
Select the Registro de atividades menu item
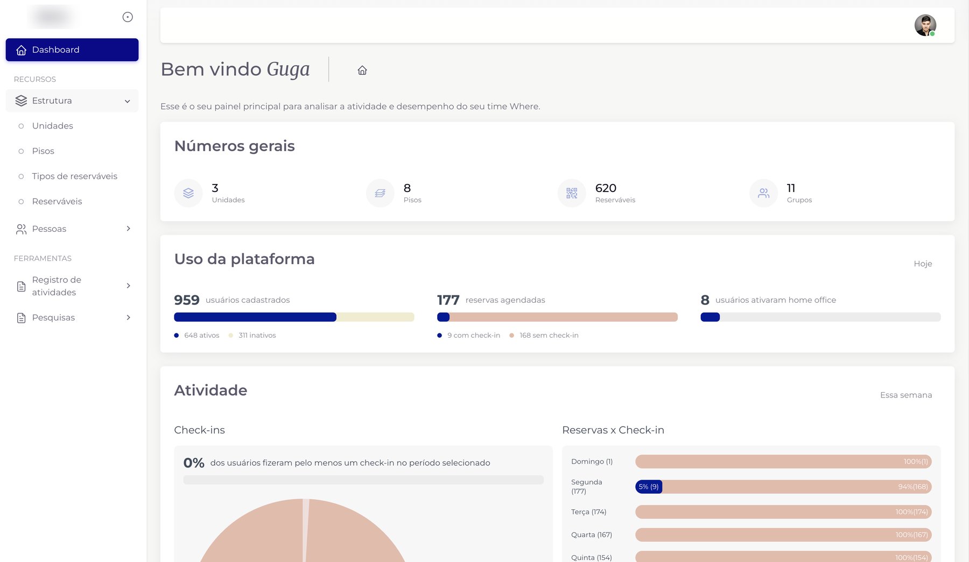(x=72, y=286)
